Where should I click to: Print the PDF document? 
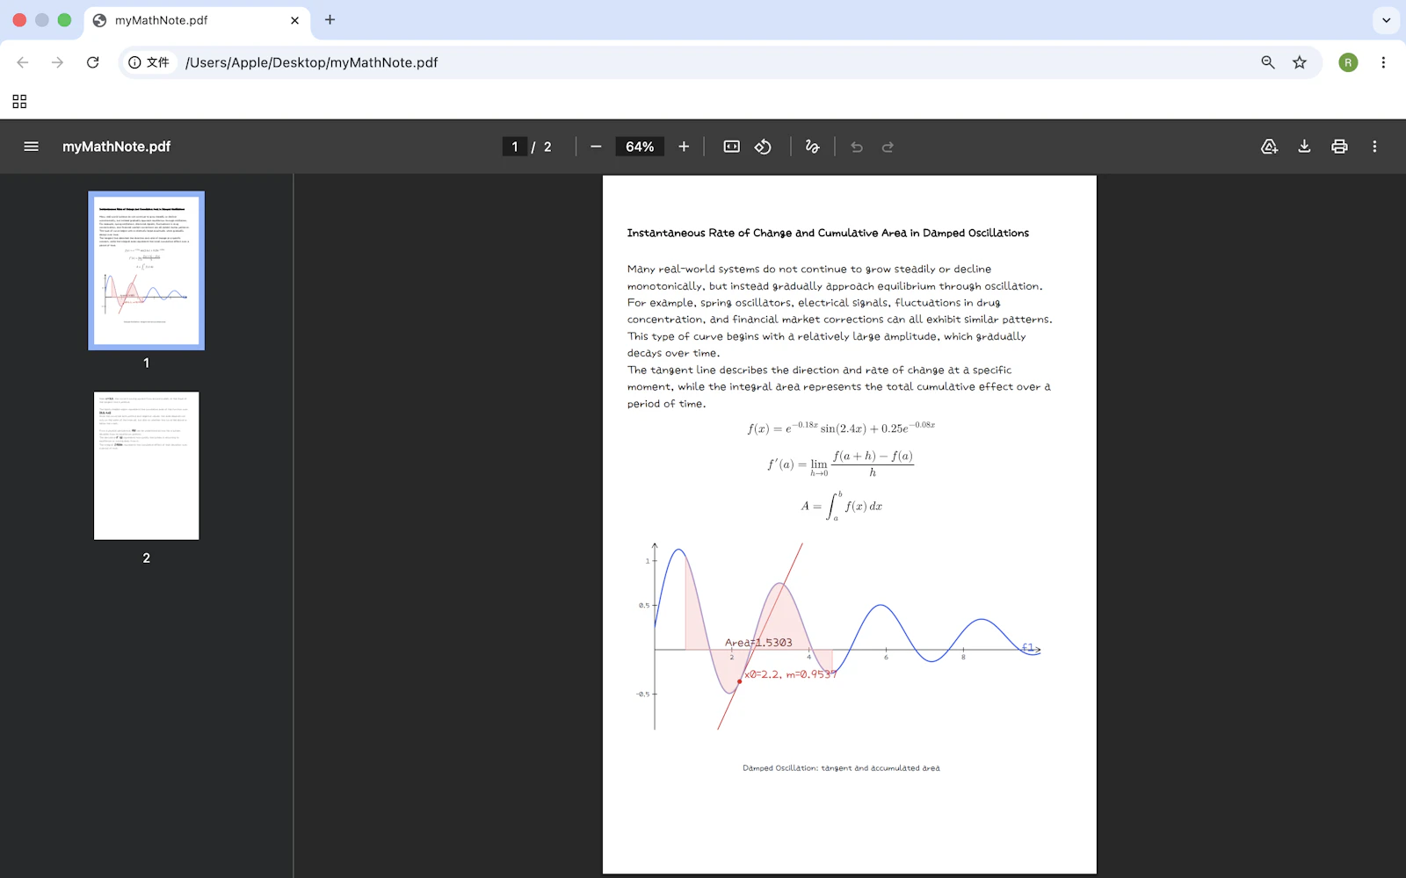pos(1339,147)
